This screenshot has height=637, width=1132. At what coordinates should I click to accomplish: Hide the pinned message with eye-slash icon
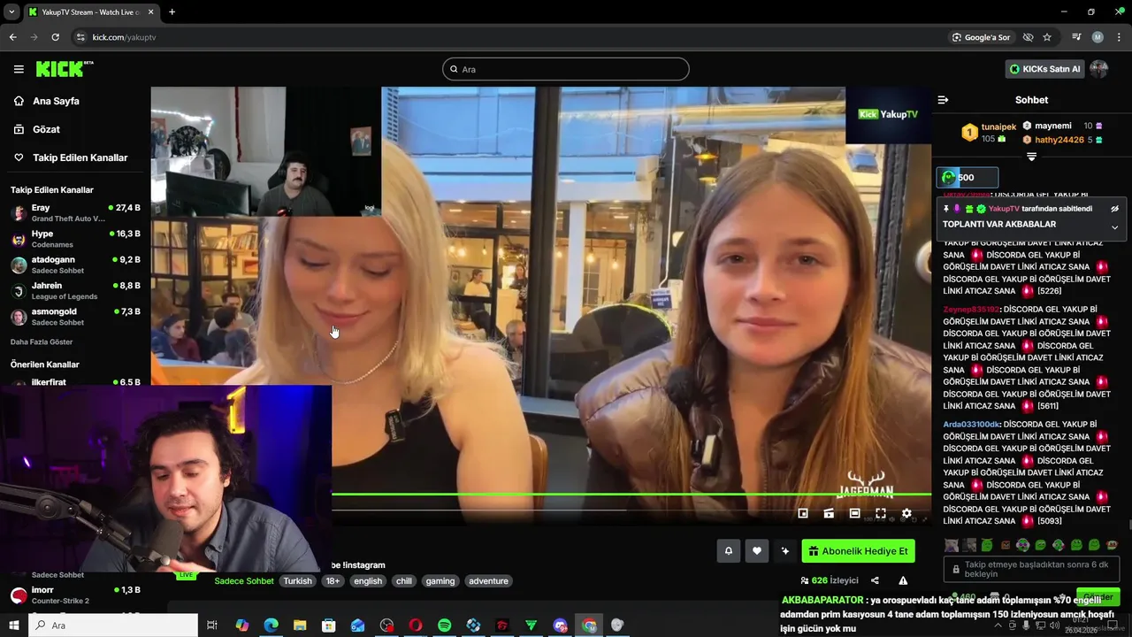click(x=1114, y=209)
